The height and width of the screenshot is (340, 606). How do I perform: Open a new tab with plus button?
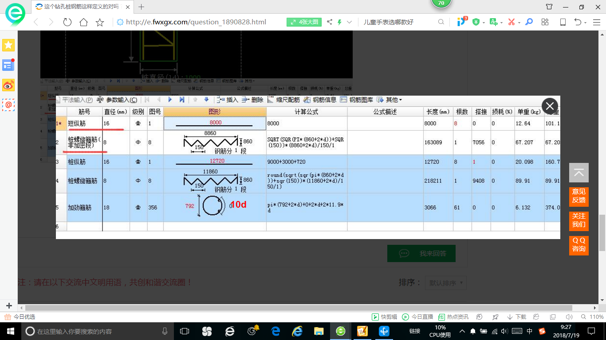(142, 7)
